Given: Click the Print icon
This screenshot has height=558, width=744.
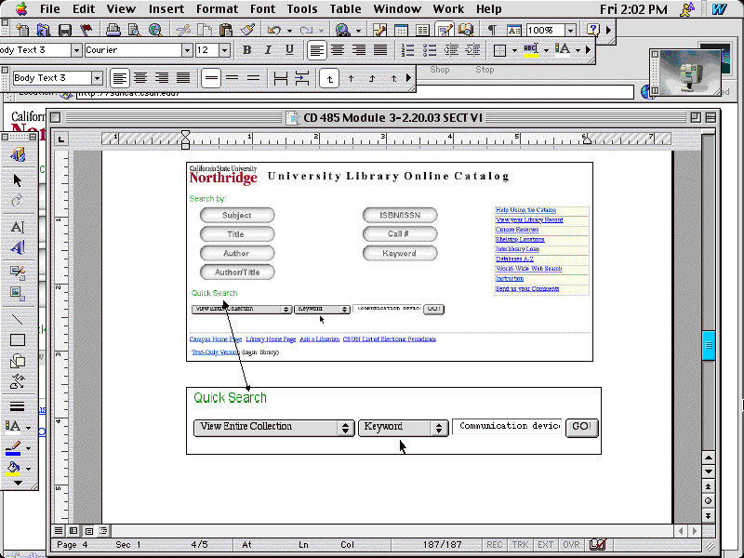Looking at the screenshot, I should point(113,30).
